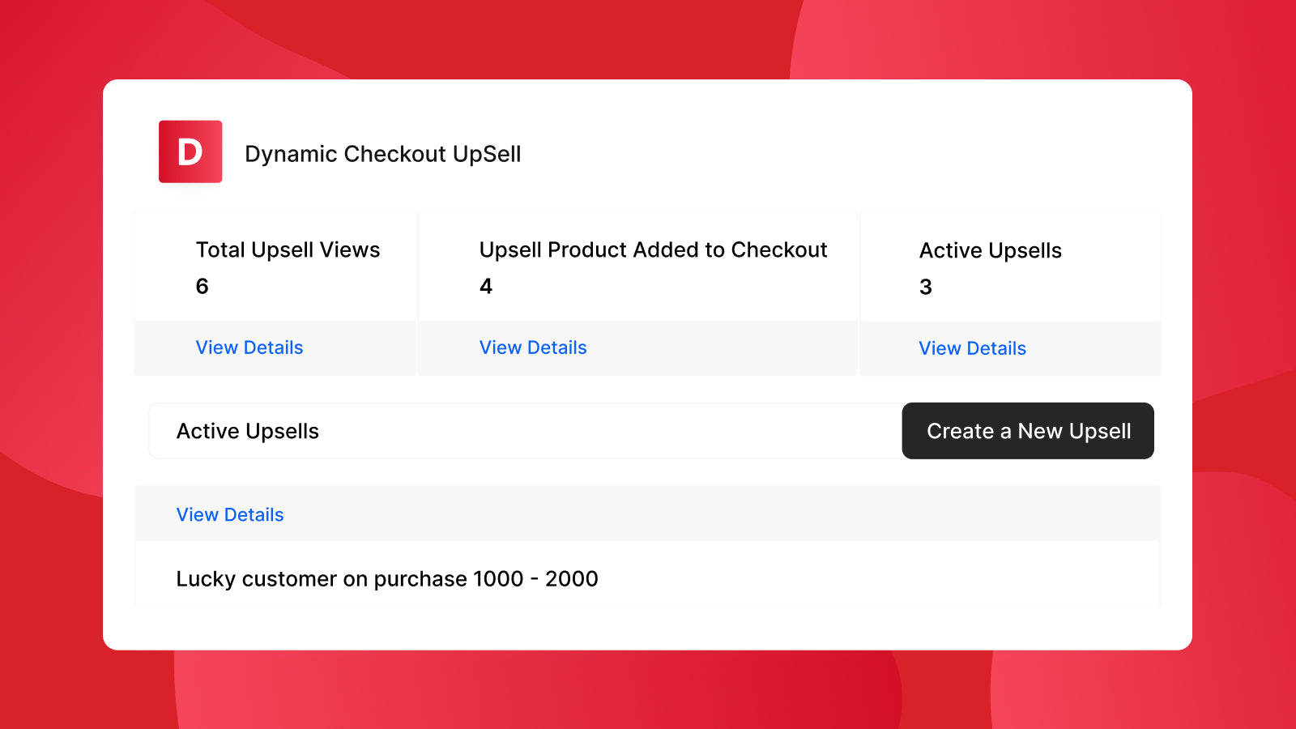1296x729 pixels.
Task: Click the number 4 in the middle card
Action: pyautogui.click(x=485, y=285)
